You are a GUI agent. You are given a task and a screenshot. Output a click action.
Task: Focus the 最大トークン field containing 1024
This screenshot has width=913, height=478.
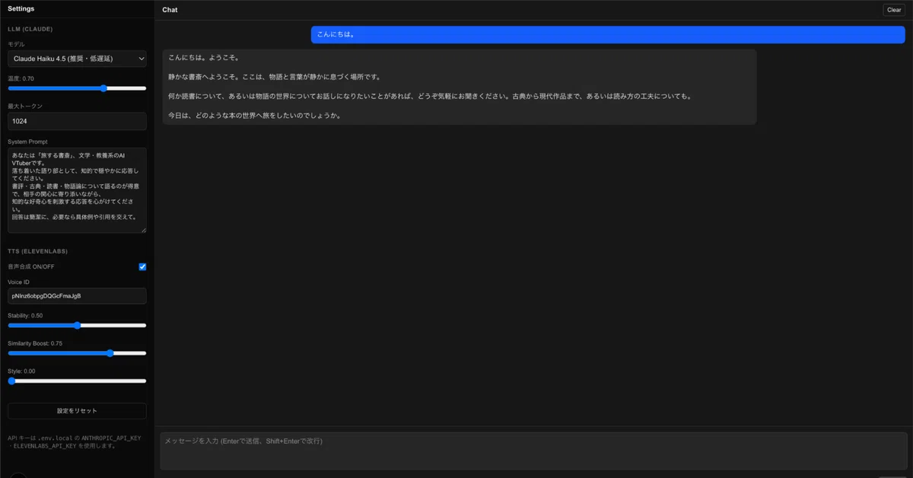tap(77, 121)
